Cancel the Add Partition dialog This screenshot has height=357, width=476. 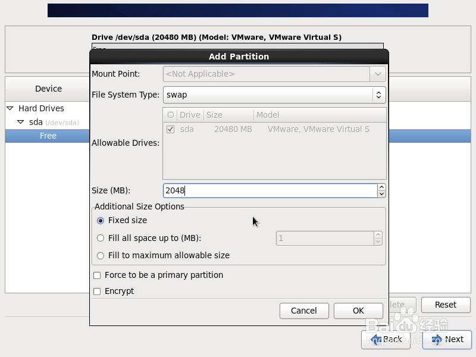tap(303, 311)
